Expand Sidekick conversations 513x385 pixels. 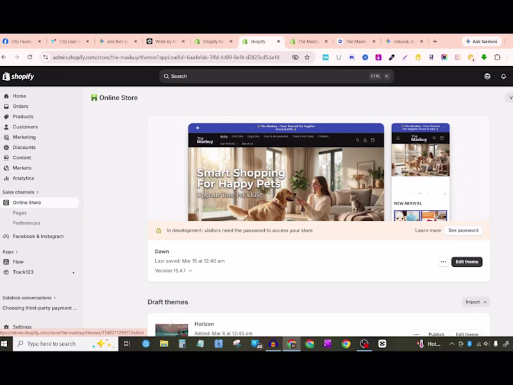click(29, 298)
